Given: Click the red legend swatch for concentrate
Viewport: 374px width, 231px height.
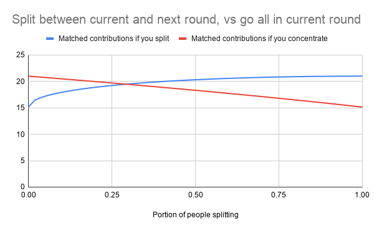Looking at the screenshot, I should click(x=183, y=39).
